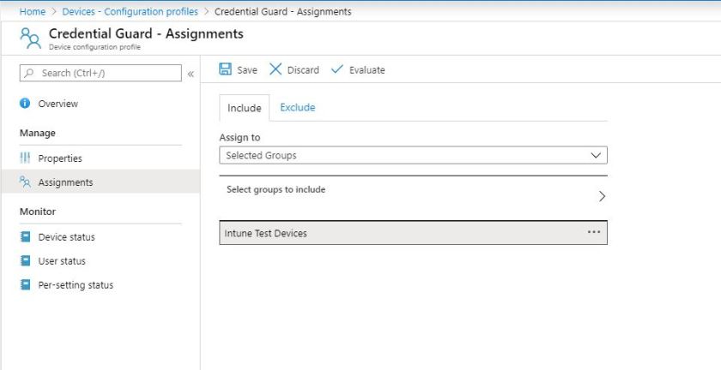Click the Save disk icon
This screenshot has width=721, height=370.
coord(225,69)
